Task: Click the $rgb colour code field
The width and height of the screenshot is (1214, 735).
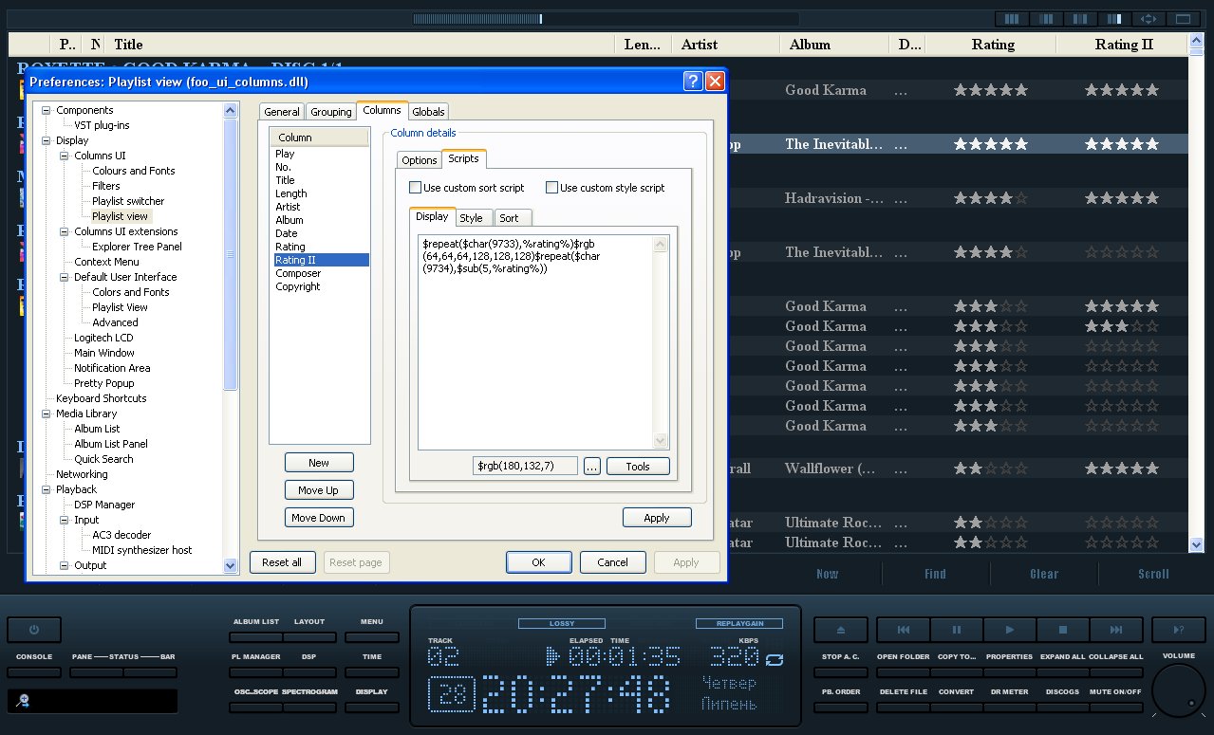Action: 525,466
